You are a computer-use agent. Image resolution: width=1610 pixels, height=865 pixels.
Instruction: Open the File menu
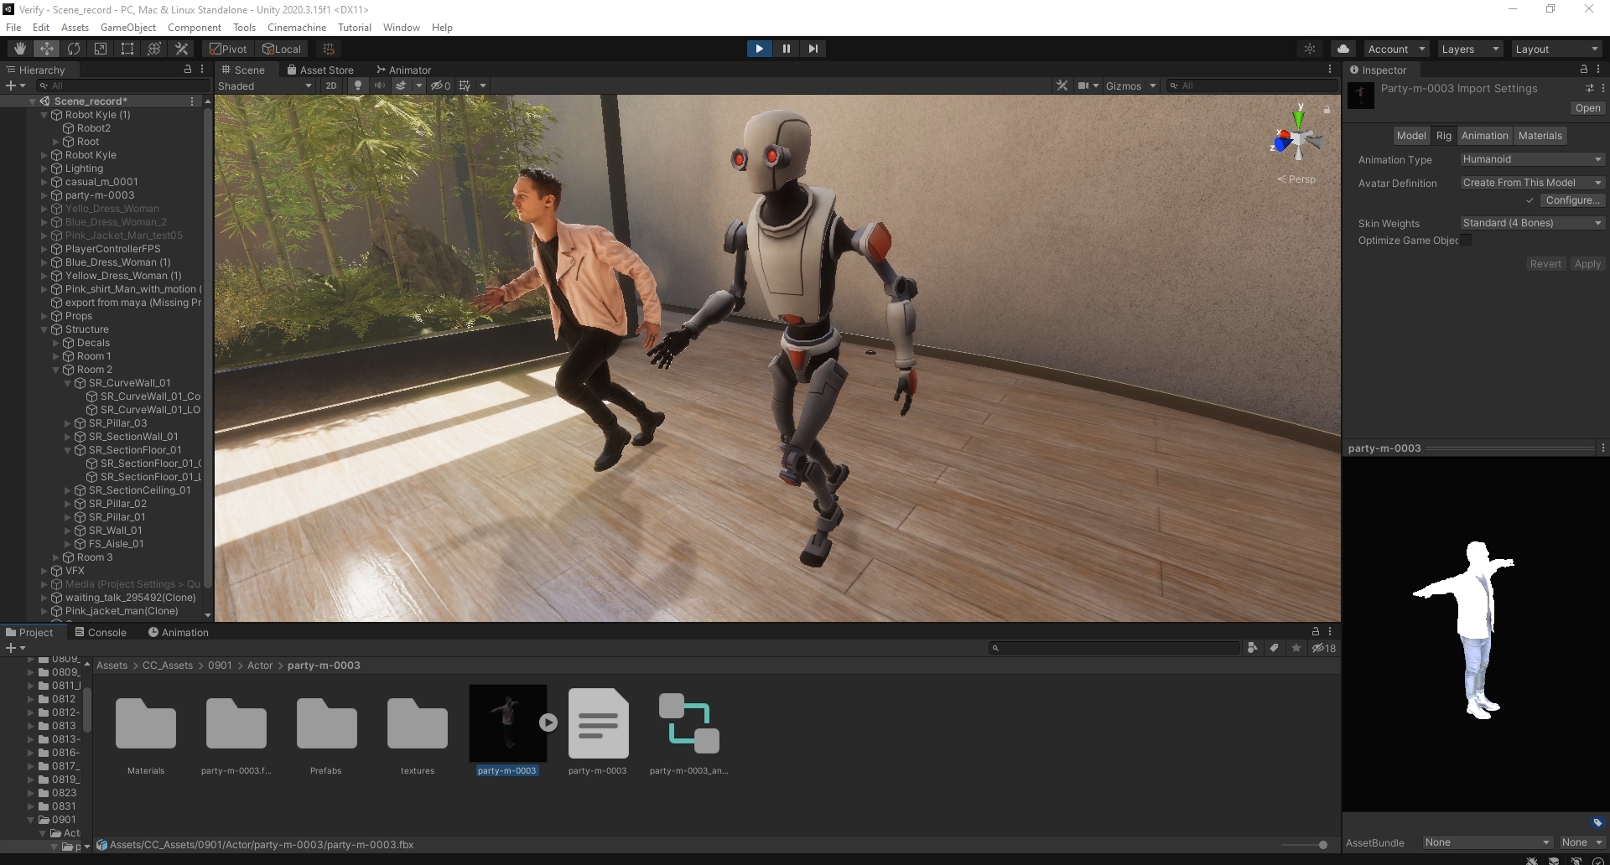click(x=13, y=27)
